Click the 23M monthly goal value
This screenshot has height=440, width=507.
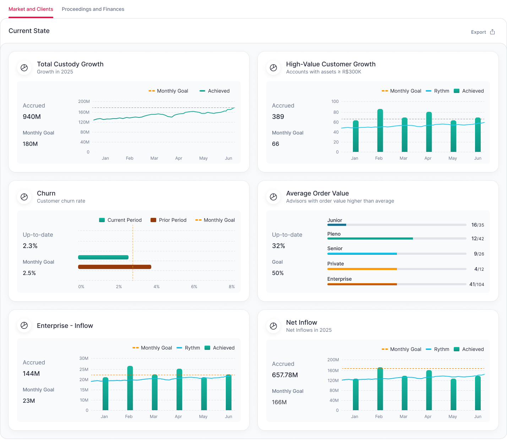(x=29, y=401)
